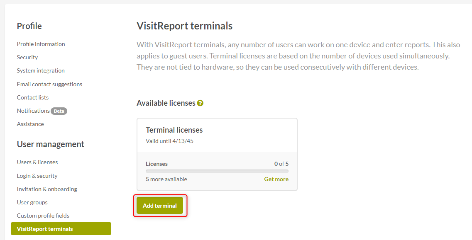The image size is (472, 240).
Task: Go to Login & security settings
Action: pyautogui.click(x=37, y=176)
